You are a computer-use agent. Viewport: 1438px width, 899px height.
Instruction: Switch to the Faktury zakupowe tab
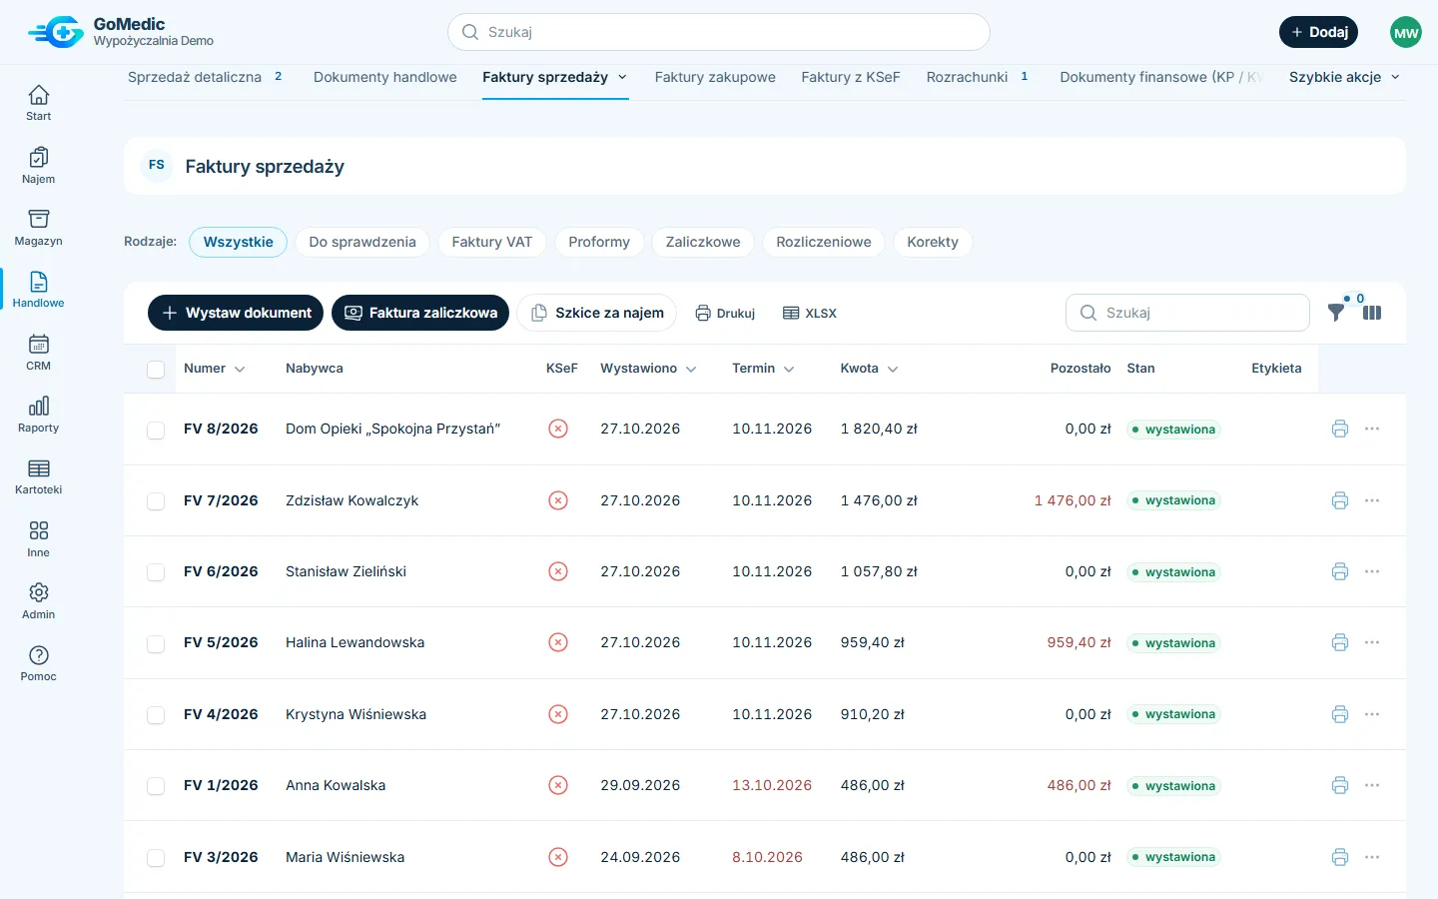(715, 77)
